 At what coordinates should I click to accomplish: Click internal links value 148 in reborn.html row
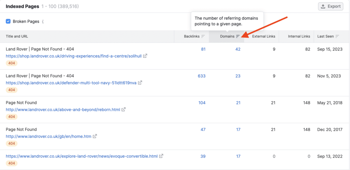[306, 103]
